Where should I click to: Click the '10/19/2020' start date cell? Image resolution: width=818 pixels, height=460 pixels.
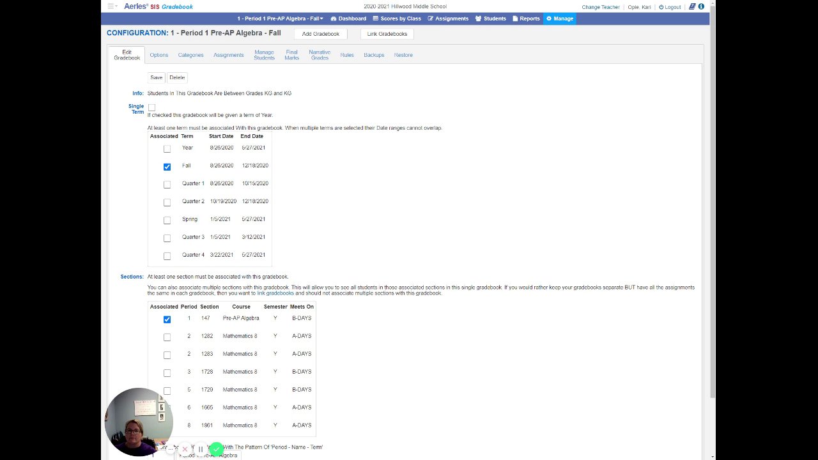pyautogui.click(x=223, y=201)
